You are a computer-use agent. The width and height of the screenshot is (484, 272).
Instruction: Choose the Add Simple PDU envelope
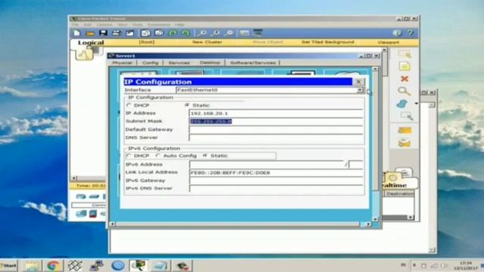click(405, 130)
